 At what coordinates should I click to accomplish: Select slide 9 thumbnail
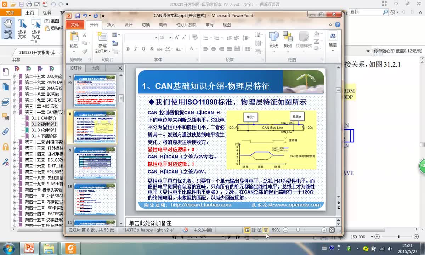tap(95, 163)
